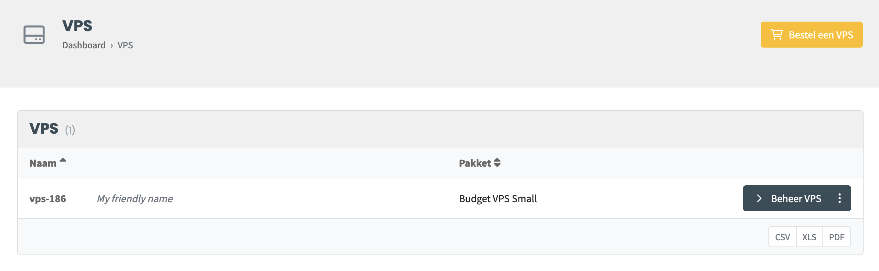Click the Pakket sort arrows icon
Viewport: 879px width, 271px height.
tap(497, 163)
